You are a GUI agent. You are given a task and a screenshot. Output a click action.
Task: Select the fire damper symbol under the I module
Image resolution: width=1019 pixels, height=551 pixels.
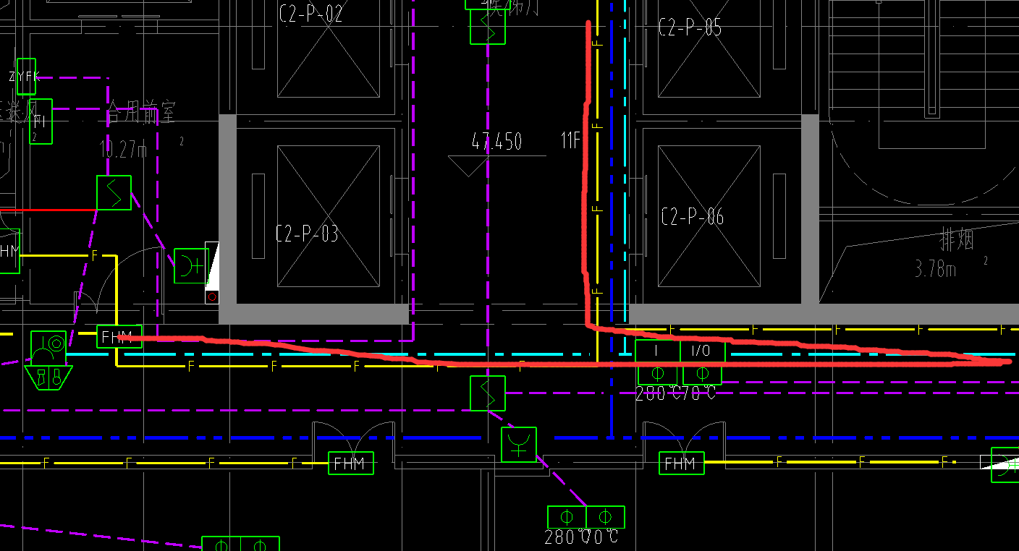658,374
